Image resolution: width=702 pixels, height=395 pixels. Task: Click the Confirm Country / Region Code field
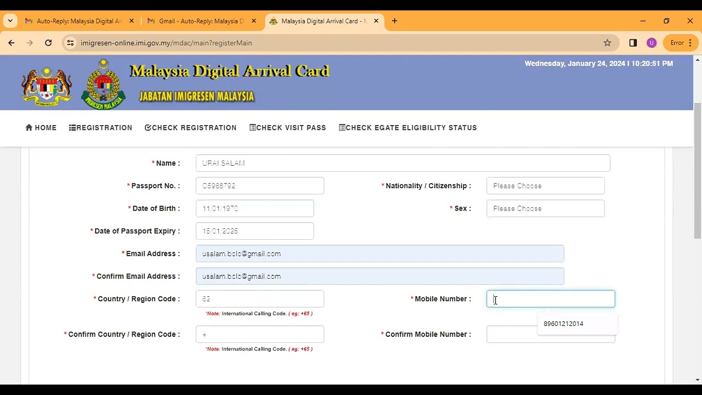click(x=259, y=334)
